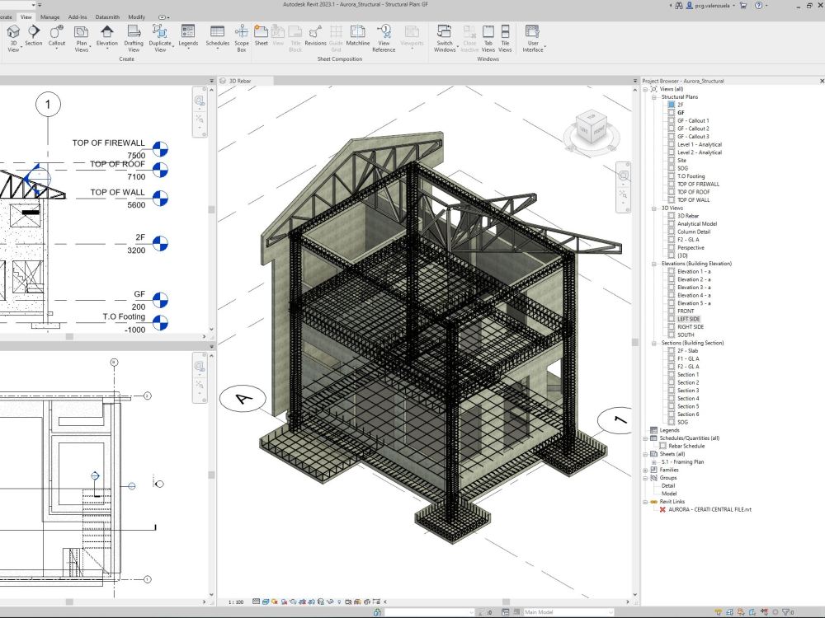825x618 pixels.
Task: Select the 3D Rebar view tab
Action: tap(245, 81)
